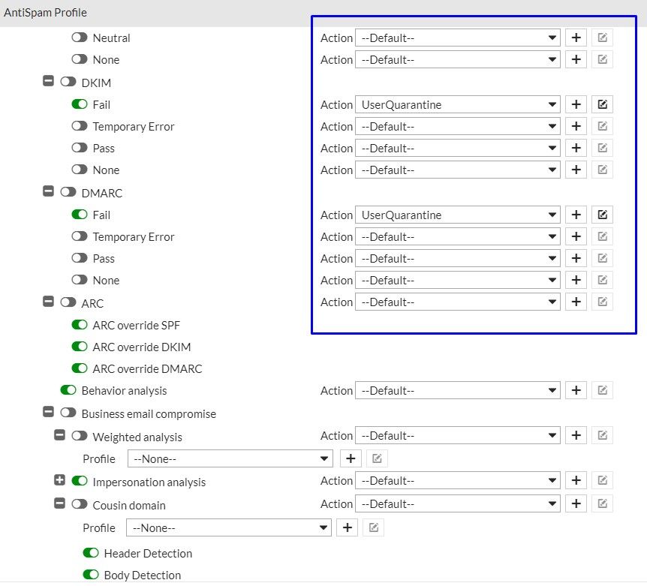Add new profile for Cousin domain
Screen dimensions: 647x586
[347, 527]
